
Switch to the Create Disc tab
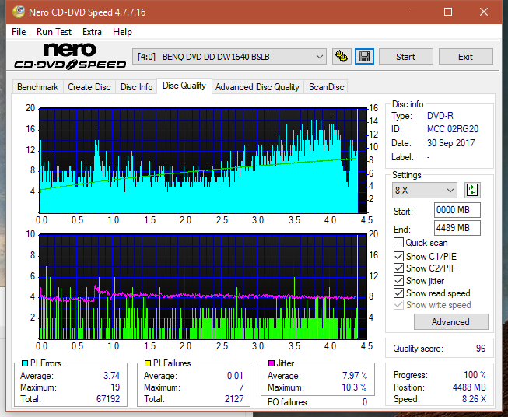89,87
